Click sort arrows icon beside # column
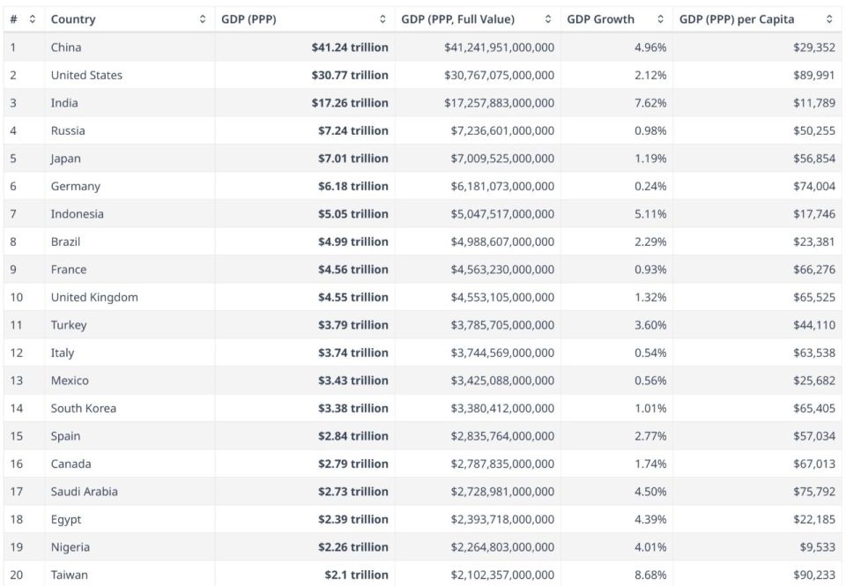This screenshot has width=846, height=586. [33, 19]
